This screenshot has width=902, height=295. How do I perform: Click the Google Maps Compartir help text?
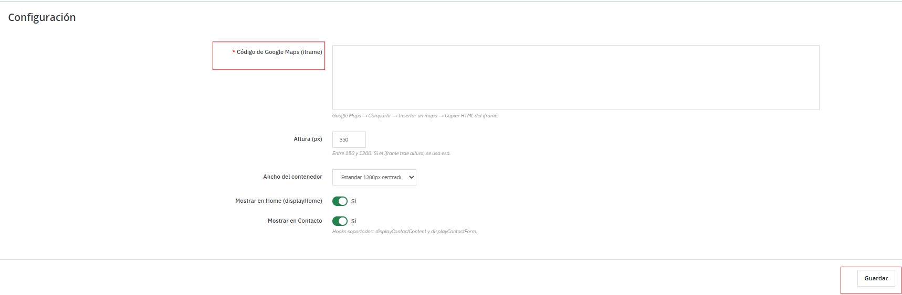415,116
